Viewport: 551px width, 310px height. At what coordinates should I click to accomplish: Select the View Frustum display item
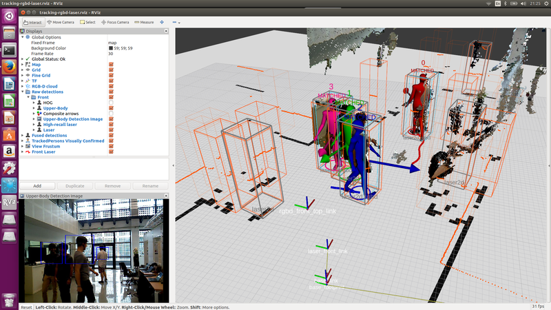click(45, 146)
